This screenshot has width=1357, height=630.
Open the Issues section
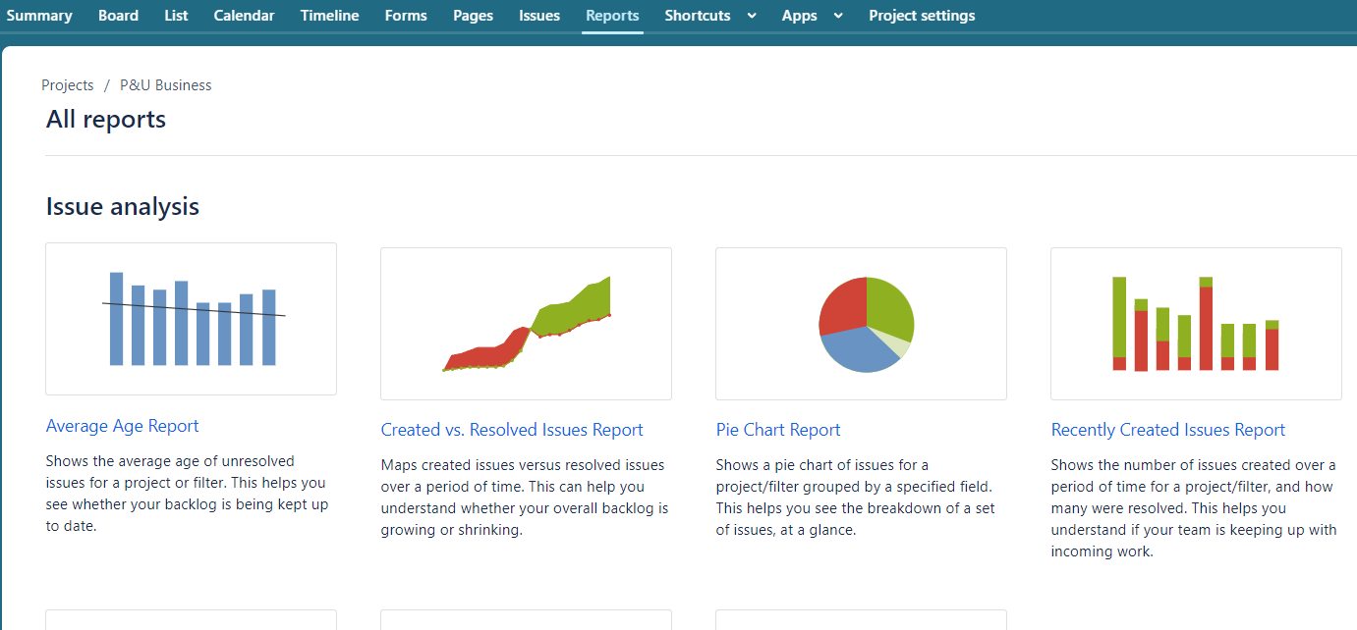538,16
